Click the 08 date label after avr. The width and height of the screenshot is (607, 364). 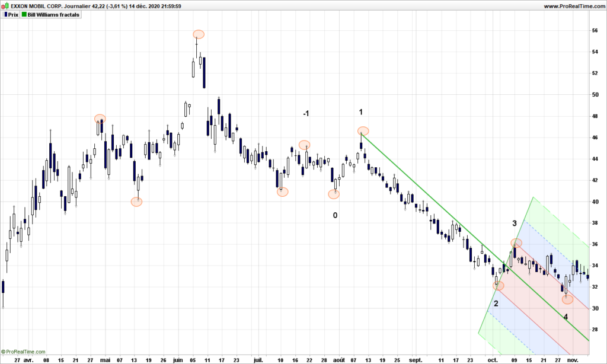point(46,360)
